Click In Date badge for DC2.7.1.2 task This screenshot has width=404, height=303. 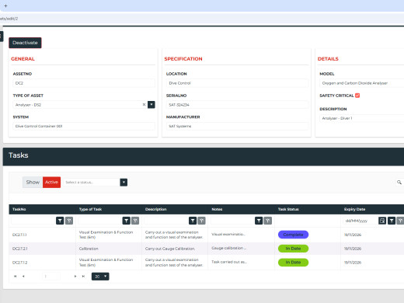[293, 263]
